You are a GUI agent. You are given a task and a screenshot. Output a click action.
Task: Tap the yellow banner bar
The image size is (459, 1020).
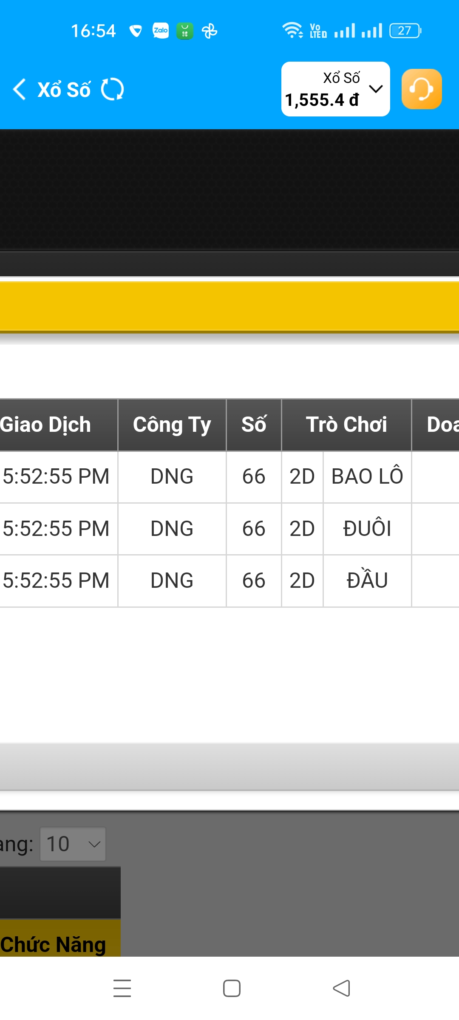[229, 306]
